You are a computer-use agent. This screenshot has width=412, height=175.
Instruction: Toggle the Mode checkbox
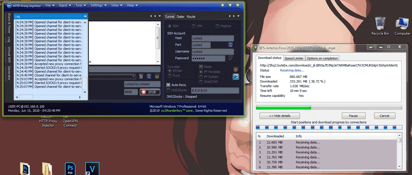(201, 67)
